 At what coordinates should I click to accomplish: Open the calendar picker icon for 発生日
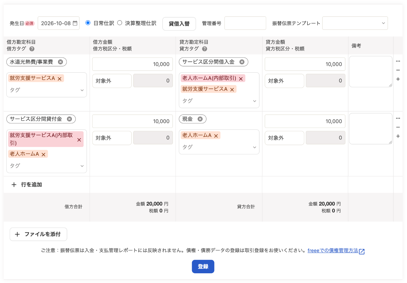tap(75, 23)
